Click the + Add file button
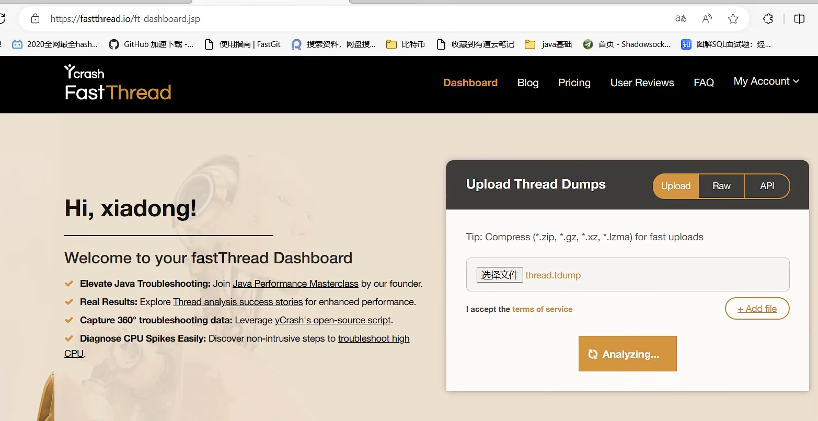The image size is (818, 421). click(757, 309)
